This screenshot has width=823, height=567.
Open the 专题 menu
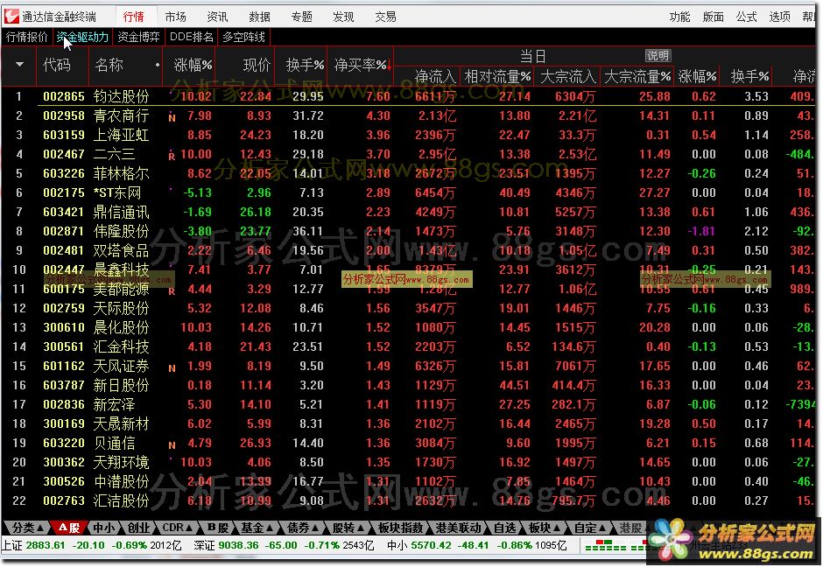pos(301,17)
